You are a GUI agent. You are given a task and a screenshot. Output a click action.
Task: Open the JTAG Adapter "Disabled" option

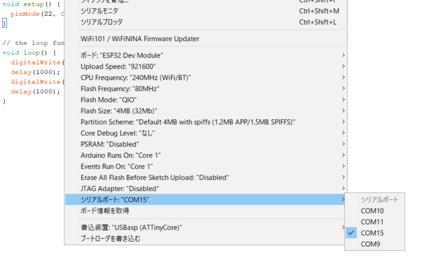point(120,188)
